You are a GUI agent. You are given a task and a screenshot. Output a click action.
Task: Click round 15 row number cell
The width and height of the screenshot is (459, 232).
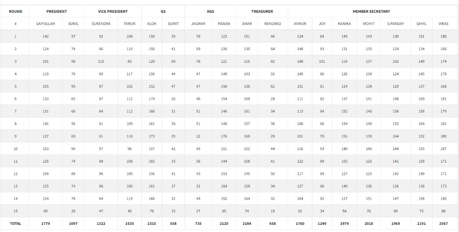click(15, 211)
